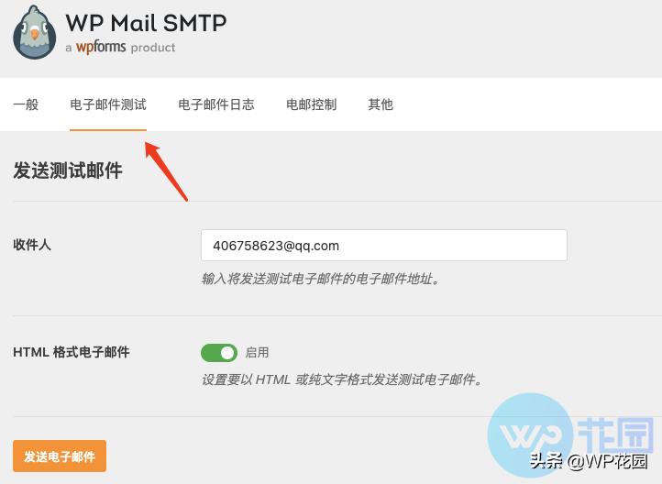Viewport: 662px width, 484px height.
Task: Select the 电子邮件测试 tab
Action: 108,104
